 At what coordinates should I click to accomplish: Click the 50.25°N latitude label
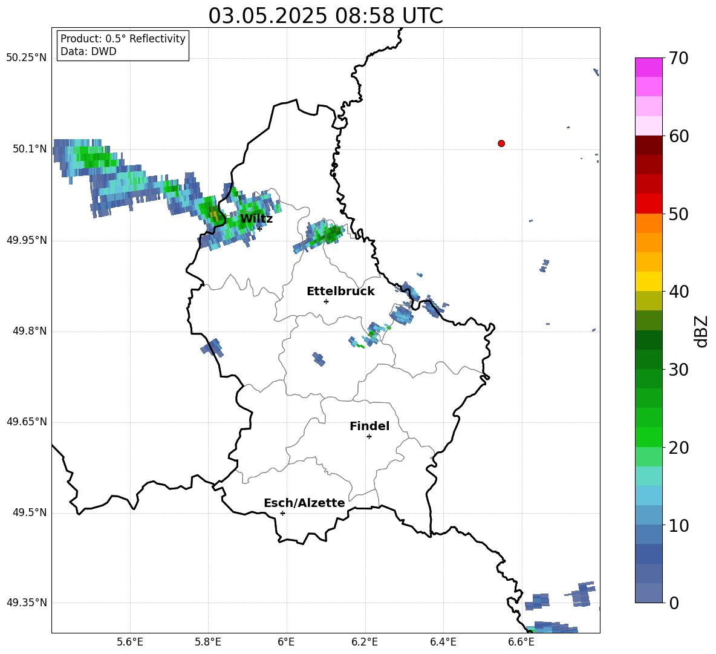[x=27, y=58]
